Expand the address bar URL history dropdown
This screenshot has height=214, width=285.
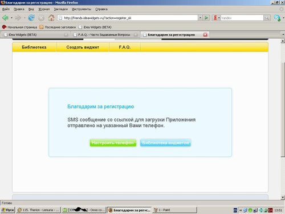point(200,18)
